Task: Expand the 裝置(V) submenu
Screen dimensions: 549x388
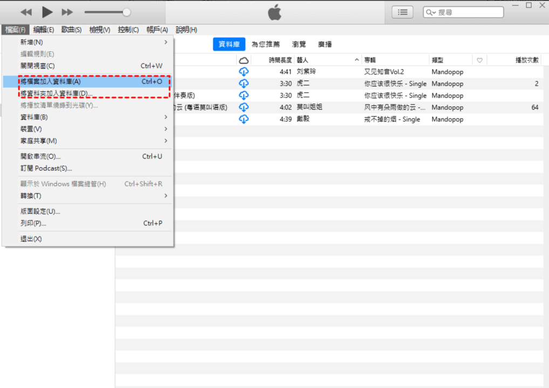Action: 87,129
